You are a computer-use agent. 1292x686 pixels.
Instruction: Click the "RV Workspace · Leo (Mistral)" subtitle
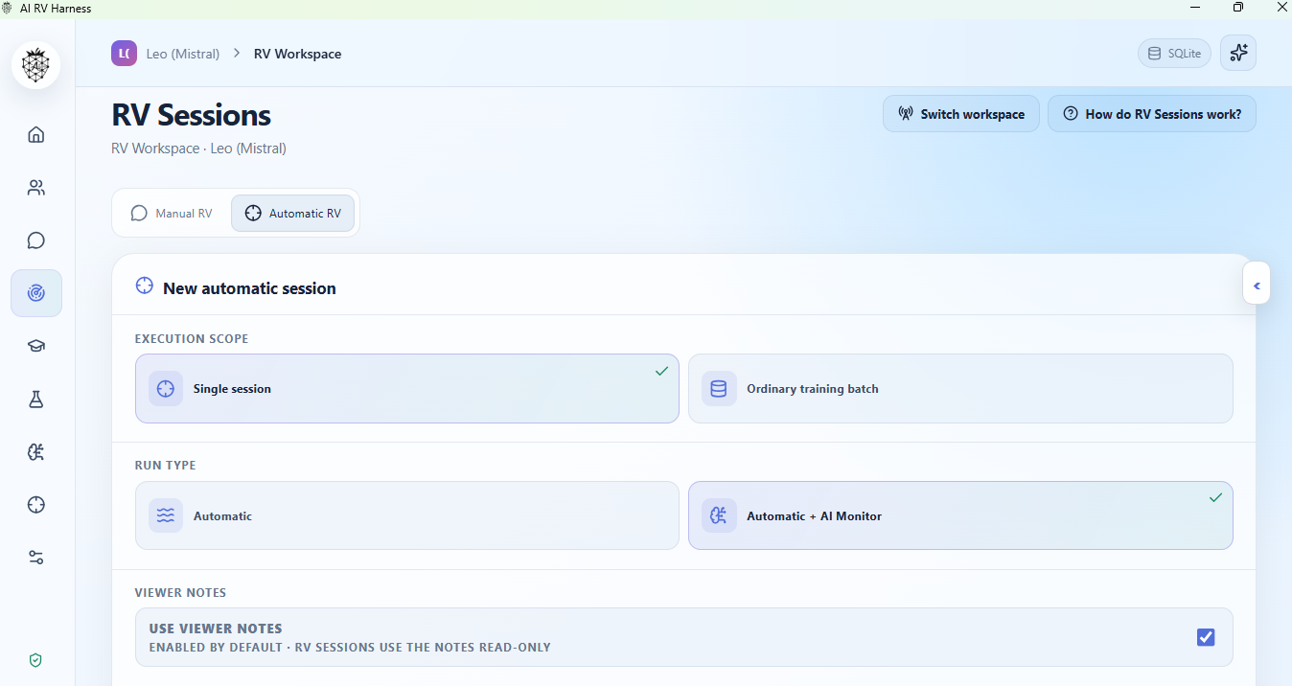tap(198, 149)
